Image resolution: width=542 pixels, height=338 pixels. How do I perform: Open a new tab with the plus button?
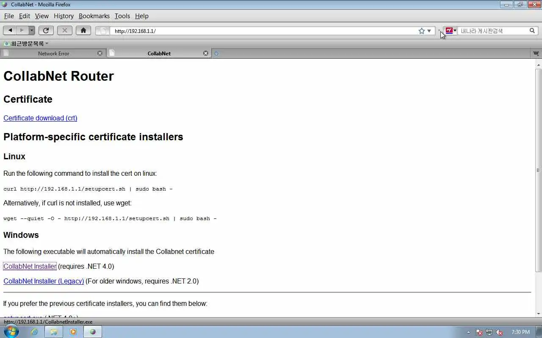[x=216, y=53]
